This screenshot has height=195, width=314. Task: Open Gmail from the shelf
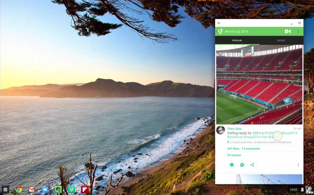tap(32, 189)
